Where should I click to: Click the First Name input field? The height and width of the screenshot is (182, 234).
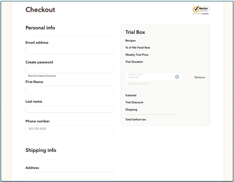(x=69, y=89)
